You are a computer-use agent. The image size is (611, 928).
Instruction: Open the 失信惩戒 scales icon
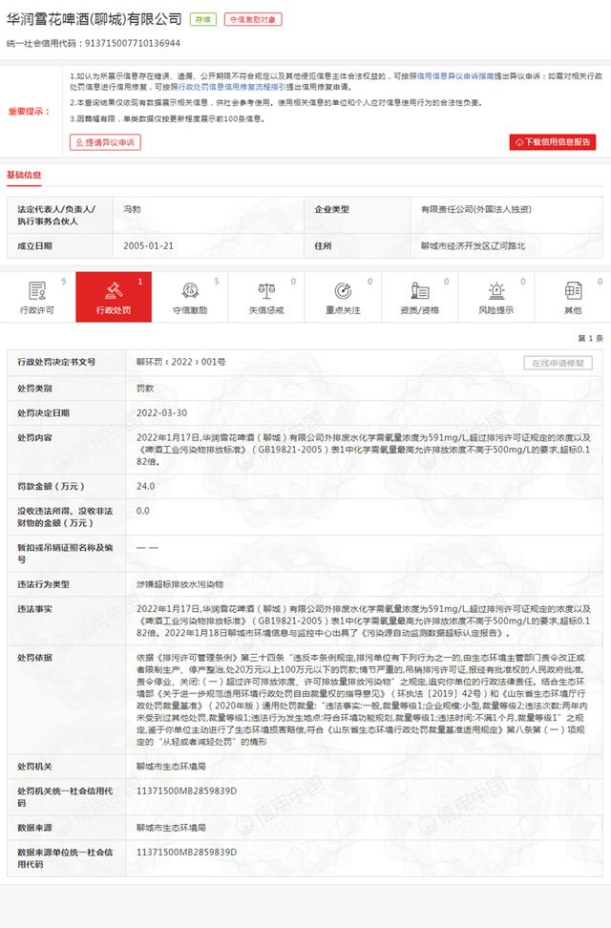coord(266,290)
